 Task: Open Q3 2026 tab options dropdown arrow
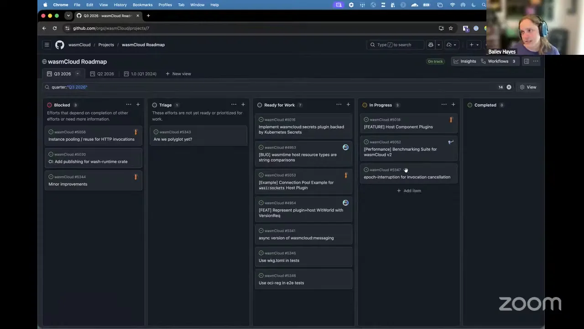coord(78,74)
